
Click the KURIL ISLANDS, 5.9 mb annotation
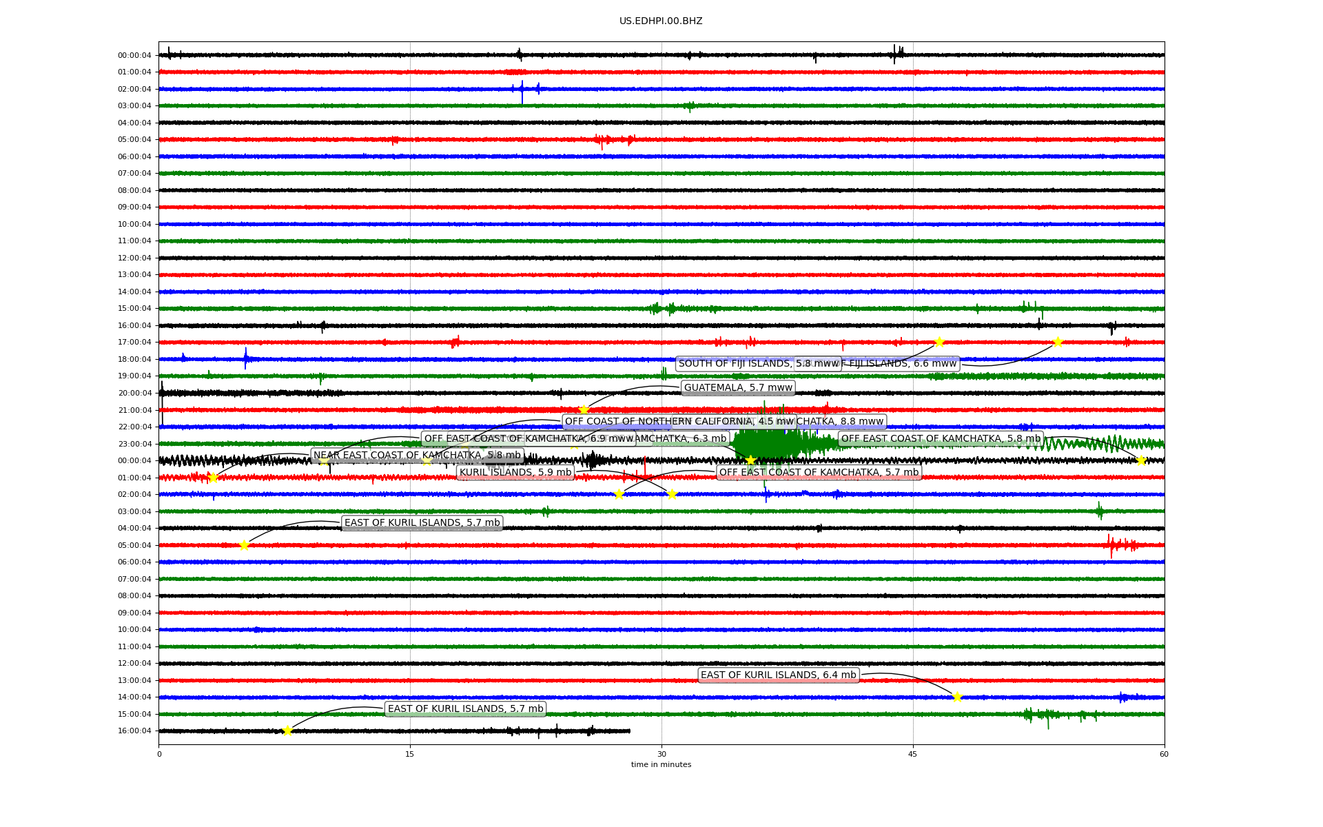click(x=515, y=473)
